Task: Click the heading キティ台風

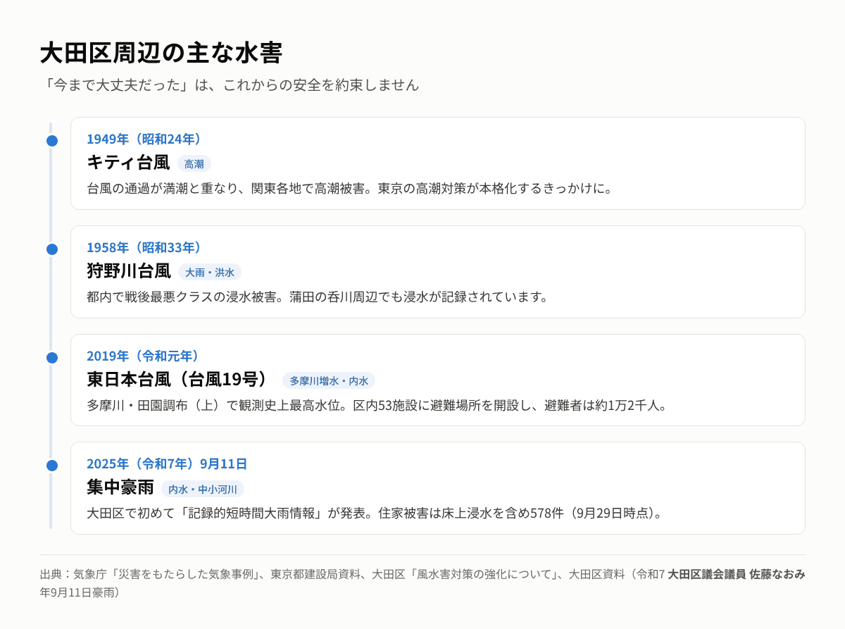Action: tap(128, 163)
